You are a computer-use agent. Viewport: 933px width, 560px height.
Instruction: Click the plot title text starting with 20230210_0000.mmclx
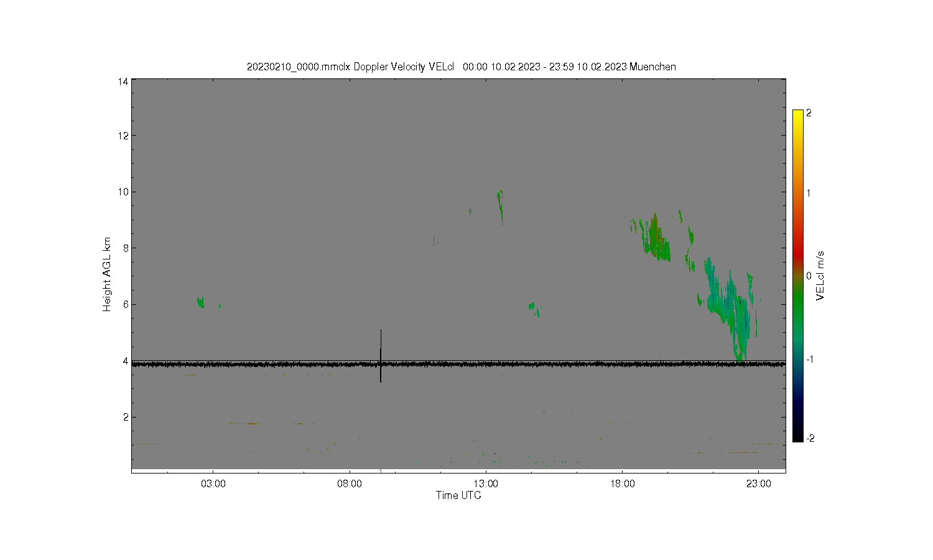[461, 67]
